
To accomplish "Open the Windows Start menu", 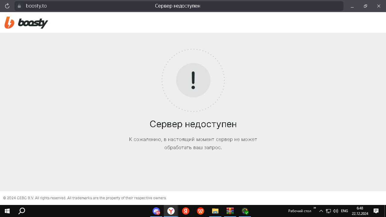I will pos(7,211).
